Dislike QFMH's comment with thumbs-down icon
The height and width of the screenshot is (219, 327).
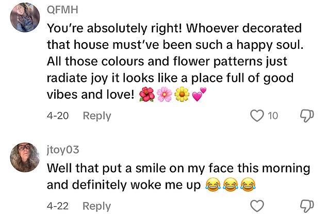click(307, 116)
